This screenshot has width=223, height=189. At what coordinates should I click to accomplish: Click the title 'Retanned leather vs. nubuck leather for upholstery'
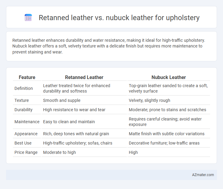(119, 18)
